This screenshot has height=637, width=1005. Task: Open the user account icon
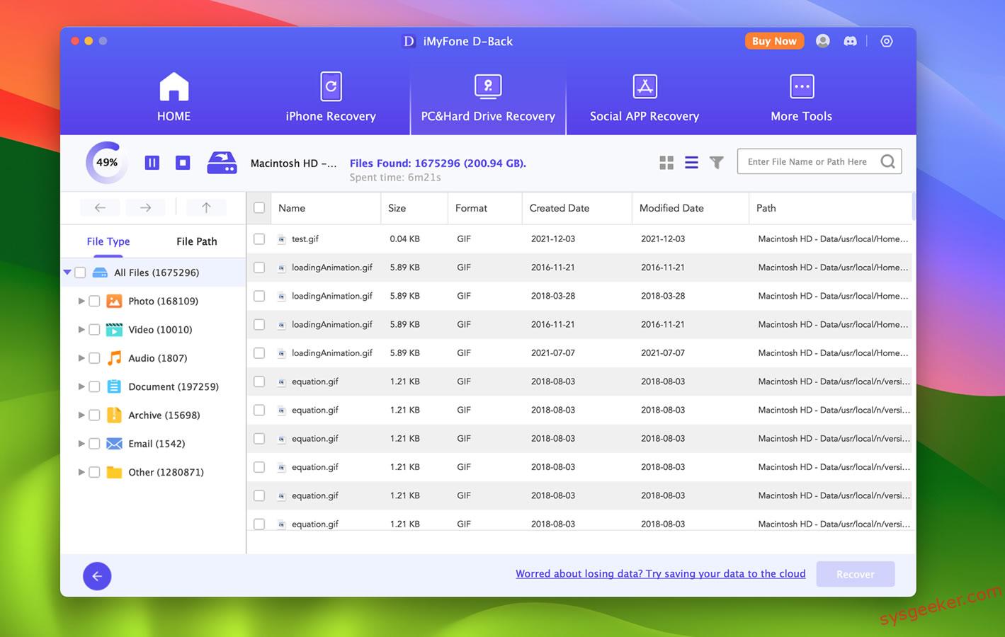(x=822, y=41)
